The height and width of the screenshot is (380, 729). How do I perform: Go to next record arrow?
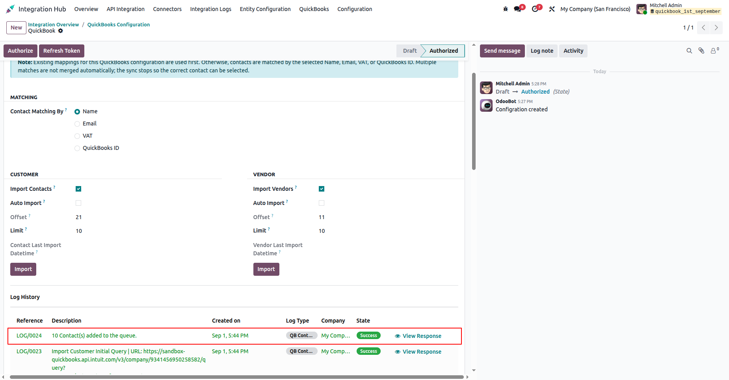click(716, 28)
